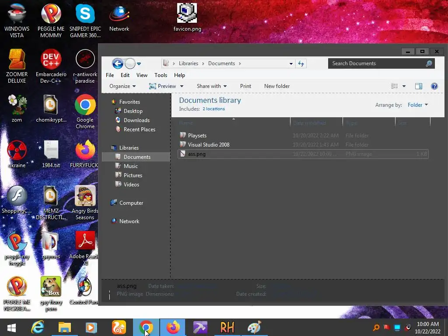Select the ass.png file row

coord(303,154)
